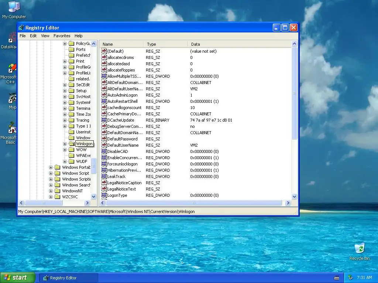The image size is (378, 283).
Task: Click the 7:31 AM taskbar clock
Action: click(x=364, y=278)
